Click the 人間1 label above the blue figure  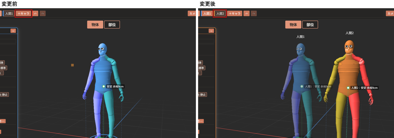tap(300, 37)
